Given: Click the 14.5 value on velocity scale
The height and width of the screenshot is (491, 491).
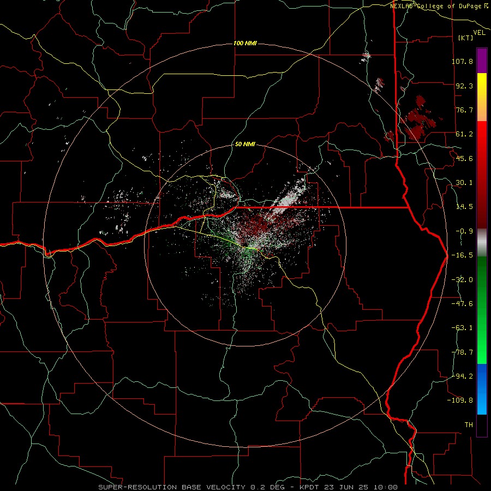Looking at the screenshot, I should pyautogui.click(x=464, y=207).
